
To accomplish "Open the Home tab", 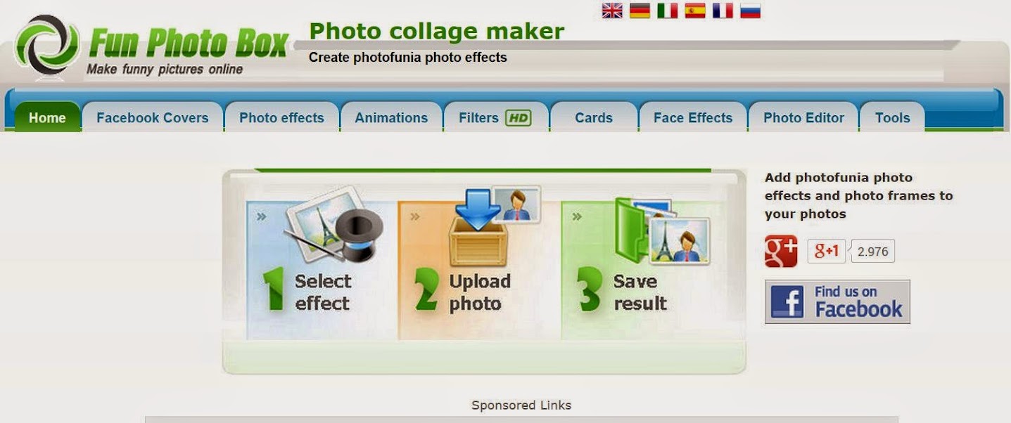I will coord(47,117).
